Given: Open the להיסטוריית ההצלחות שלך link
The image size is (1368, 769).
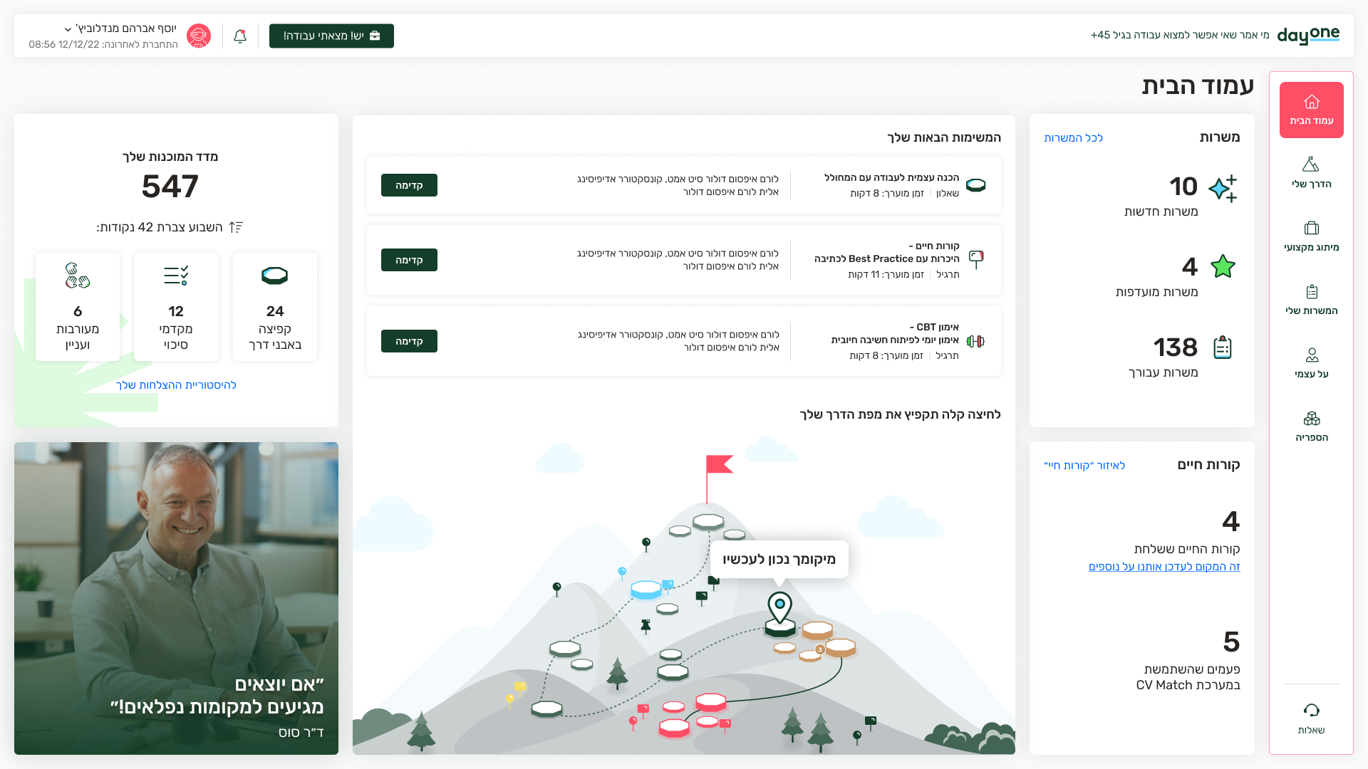Looking at the screenshot, I should (176, 385).
